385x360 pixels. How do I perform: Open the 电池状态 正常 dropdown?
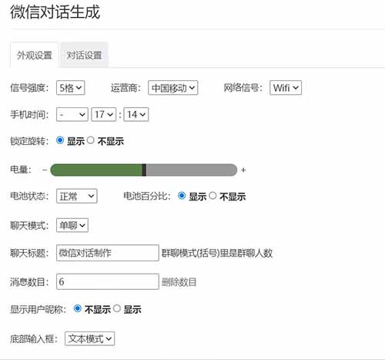77,196
